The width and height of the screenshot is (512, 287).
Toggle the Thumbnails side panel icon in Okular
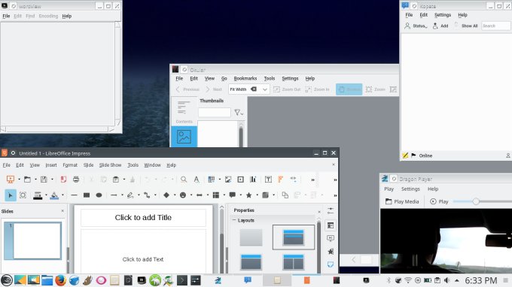(184, 137)
